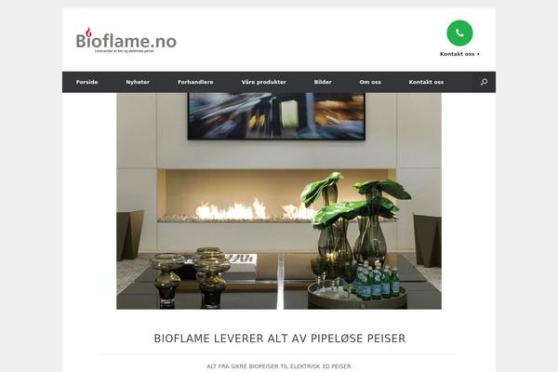
Task: Open Forhandlere in the navigation bar
Action: coord(195,82)
